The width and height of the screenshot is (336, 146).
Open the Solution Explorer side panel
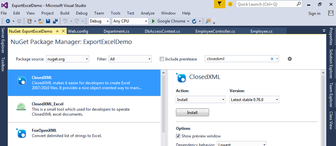(331, 64)
